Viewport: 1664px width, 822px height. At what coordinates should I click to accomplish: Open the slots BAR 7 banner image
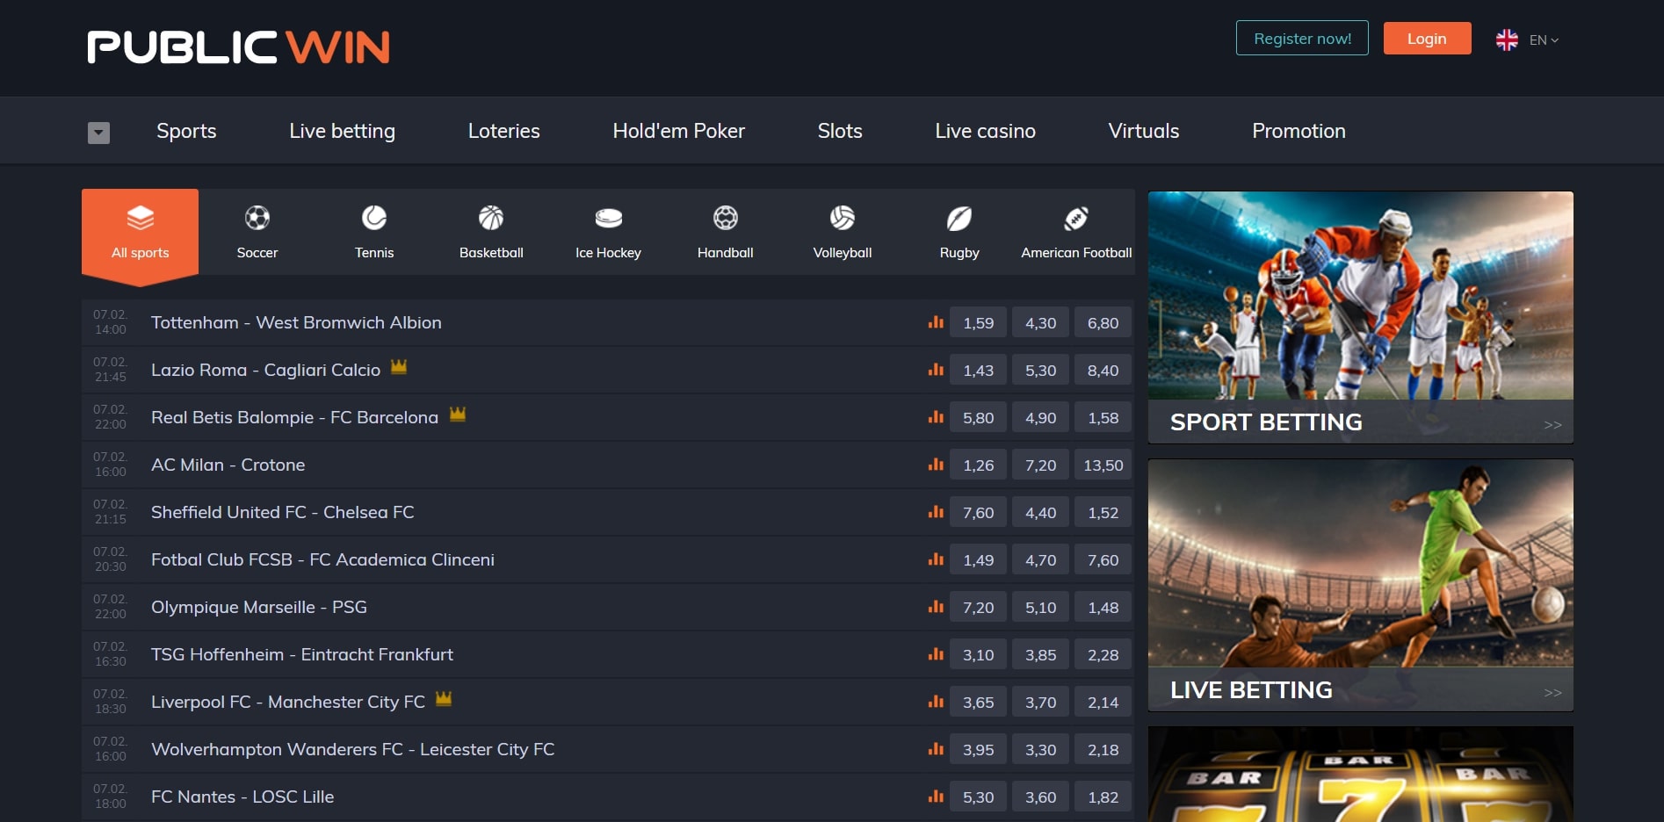pos(1360,775)
